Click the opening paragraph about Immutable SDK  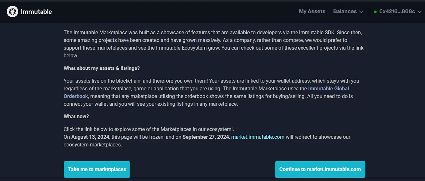pos(213,44)
